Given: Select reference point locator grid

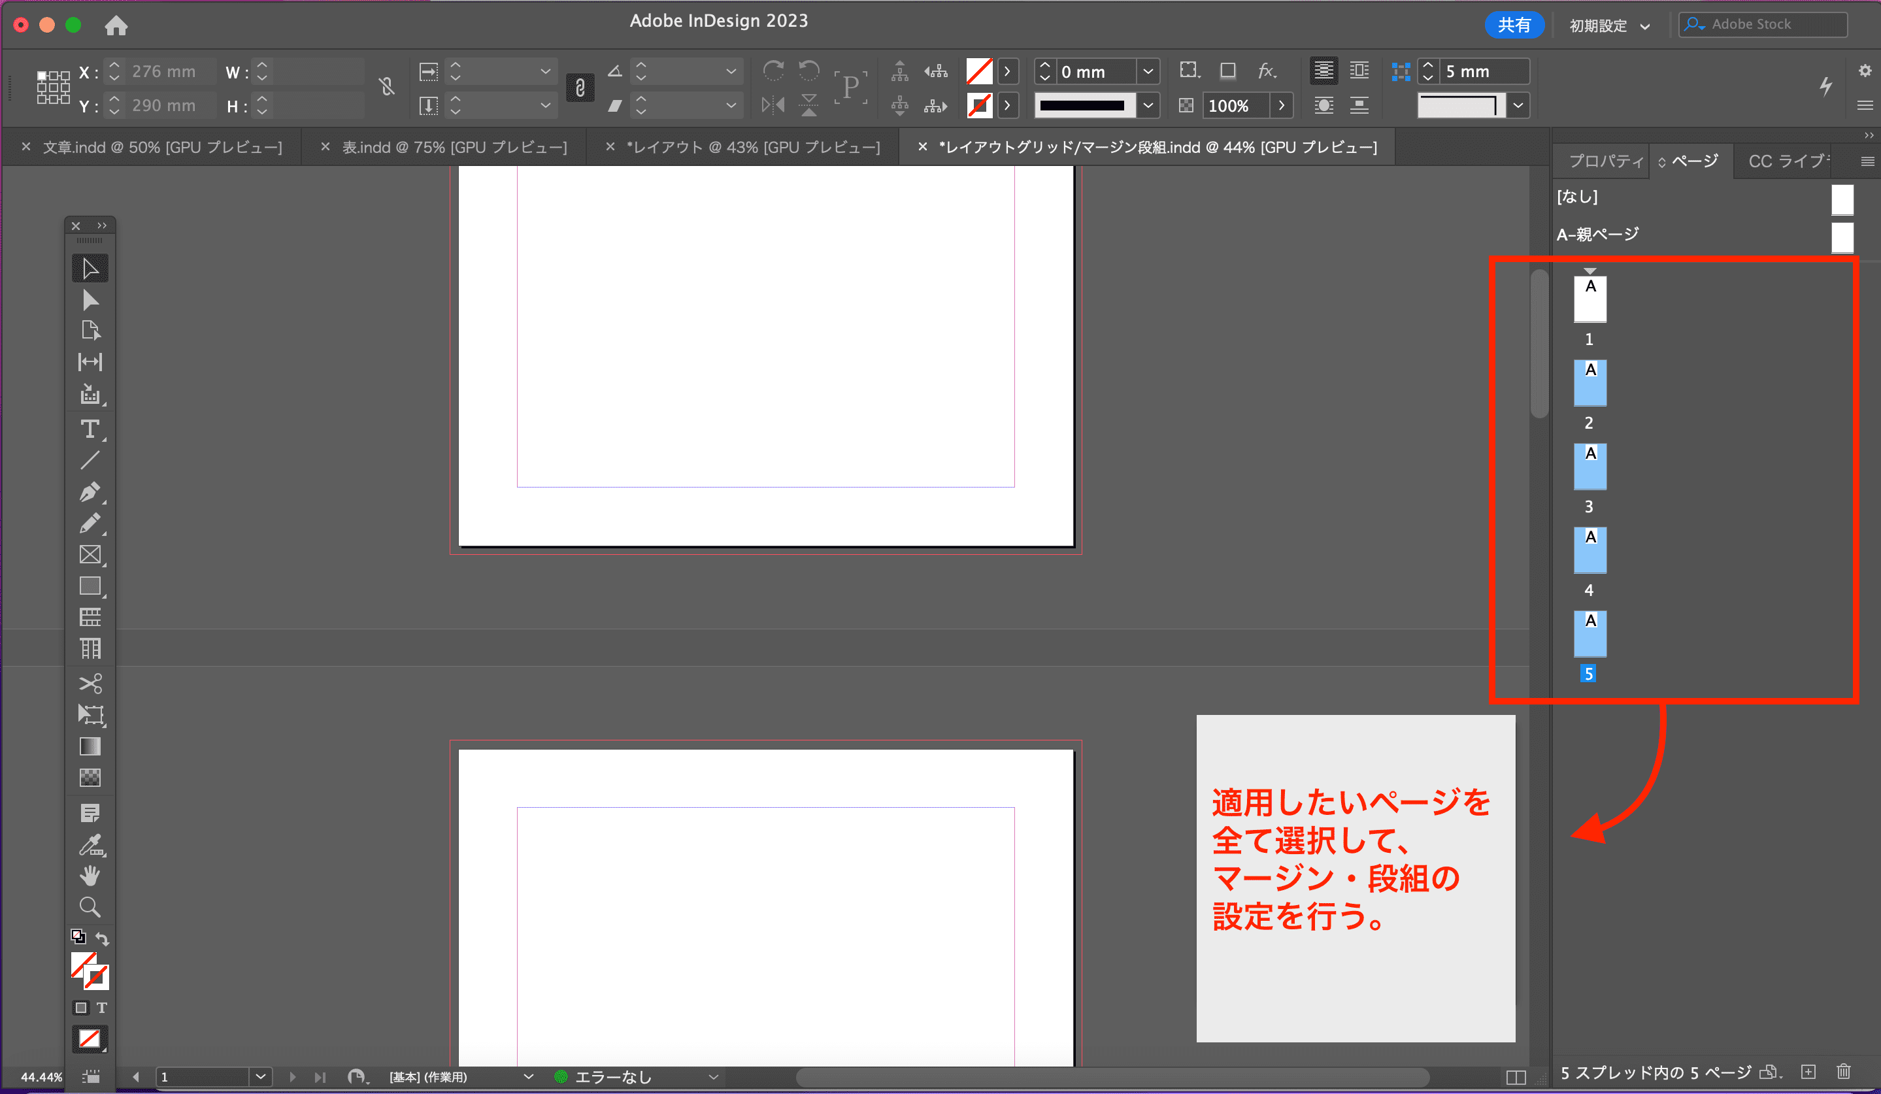Looking at the screenshot, I should [53, 88].
